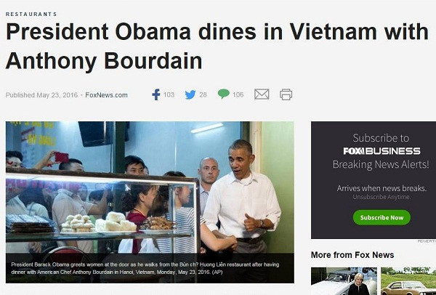Open the main Obama restaurant photo
This screenshot has height=295, width=436.
pos(150,202)
